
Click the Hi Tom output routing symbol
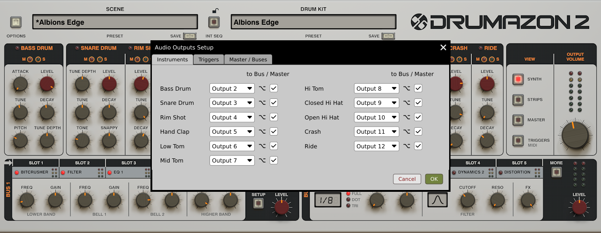click(407, 88)
